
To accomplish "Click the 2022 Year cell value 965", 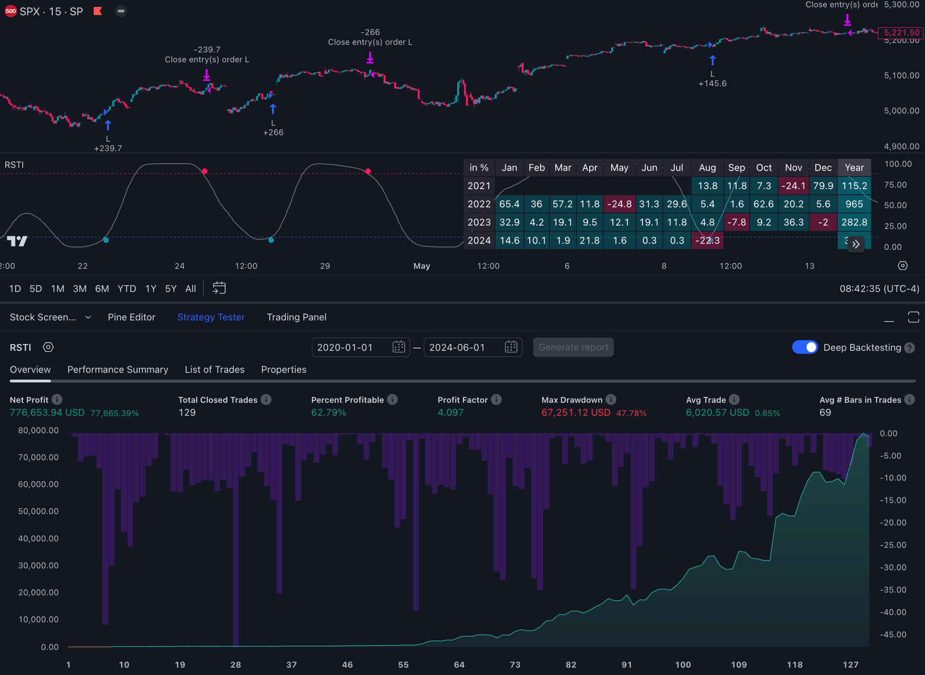I will pyautogui.click(x=854, y=204).
